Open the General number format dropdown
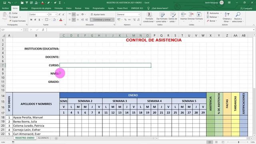This screenshot has height=144, width=256. [x=139, y=14]
